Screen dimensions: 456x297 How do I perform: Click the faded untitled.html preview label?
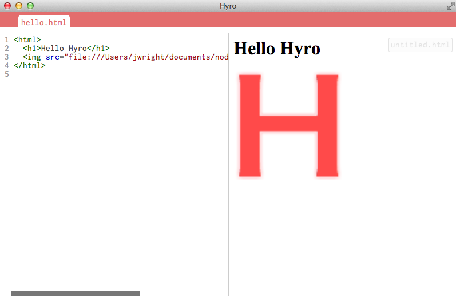420,45
